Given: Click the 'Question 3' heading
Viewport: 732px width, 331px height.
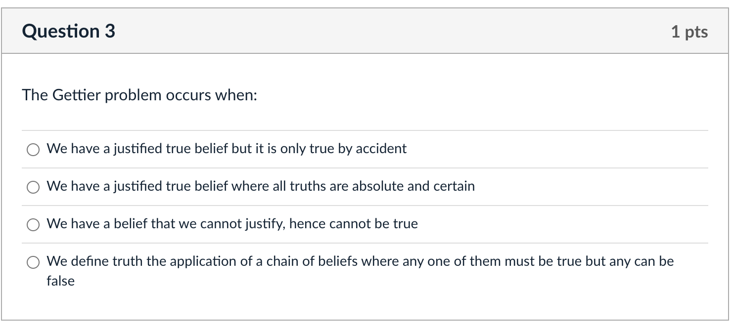Looking at the screenshot, I should point(68,31).
